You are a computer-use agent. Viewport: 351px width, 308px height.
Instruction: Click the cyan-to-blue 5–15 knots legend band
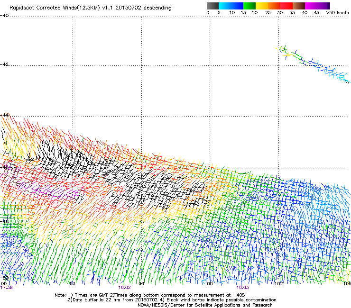231,6
